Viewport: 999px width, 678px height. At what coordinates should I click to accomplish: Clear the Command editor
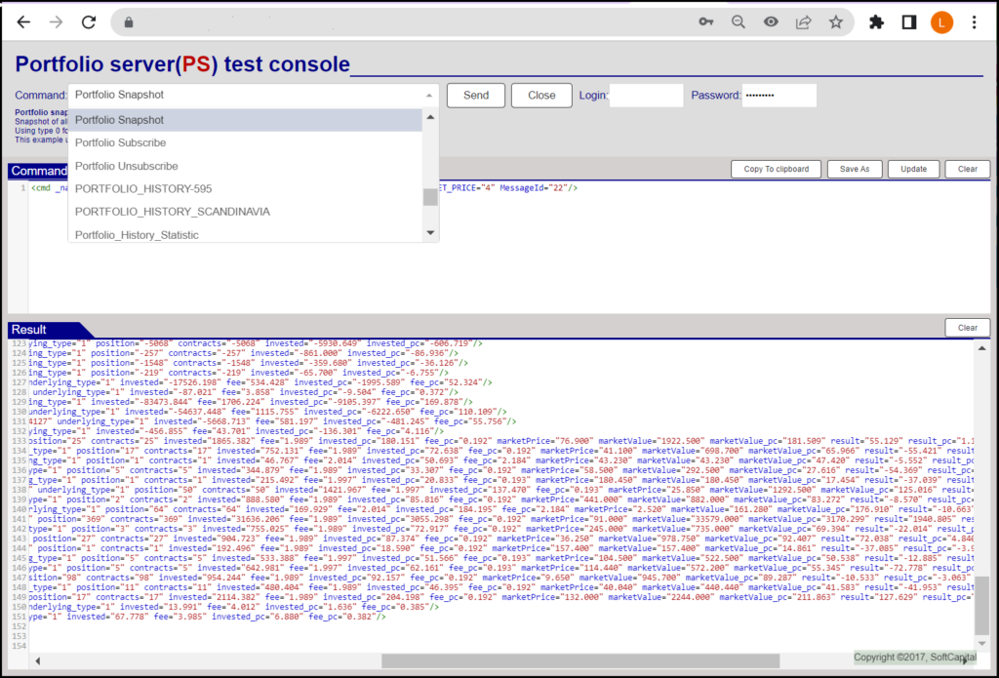tap(967, 169)
